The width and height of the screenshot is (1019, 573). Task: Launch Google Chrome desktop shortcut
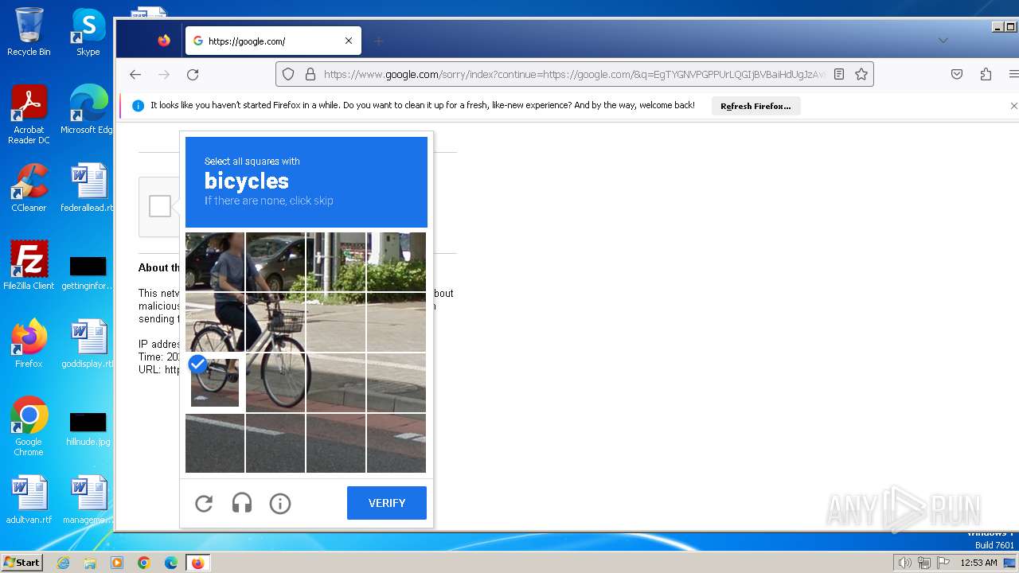[29, 427]
